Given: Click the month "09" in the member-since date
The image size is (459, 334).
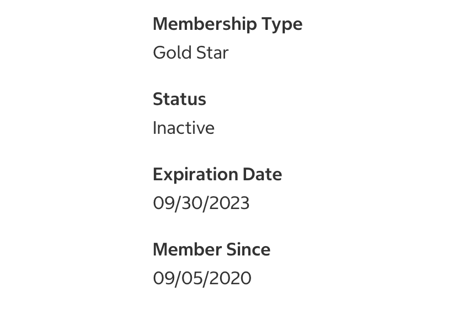Looking at the screenshot, I should coord(163,278).
